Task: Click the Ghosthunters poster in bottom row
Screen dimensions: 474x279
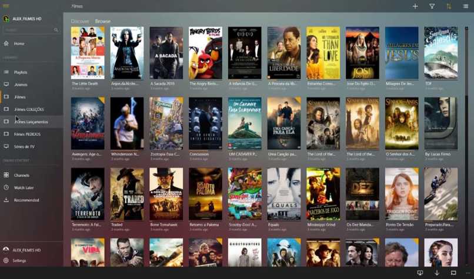Action: (x=245, y=253)
